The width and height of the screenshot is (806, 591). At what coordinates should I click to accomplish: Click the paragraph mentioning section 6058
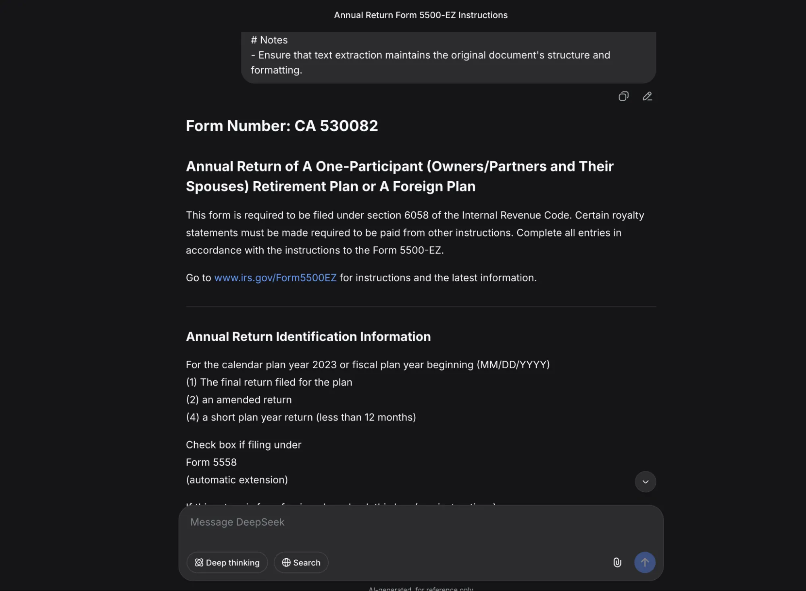[x=415, y=233]
